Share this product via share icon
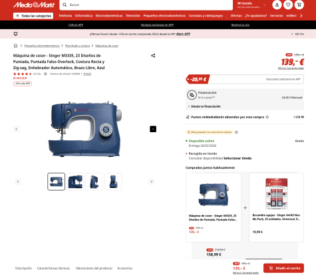Viewport: 316px width, 275px height. pos(153,56)
